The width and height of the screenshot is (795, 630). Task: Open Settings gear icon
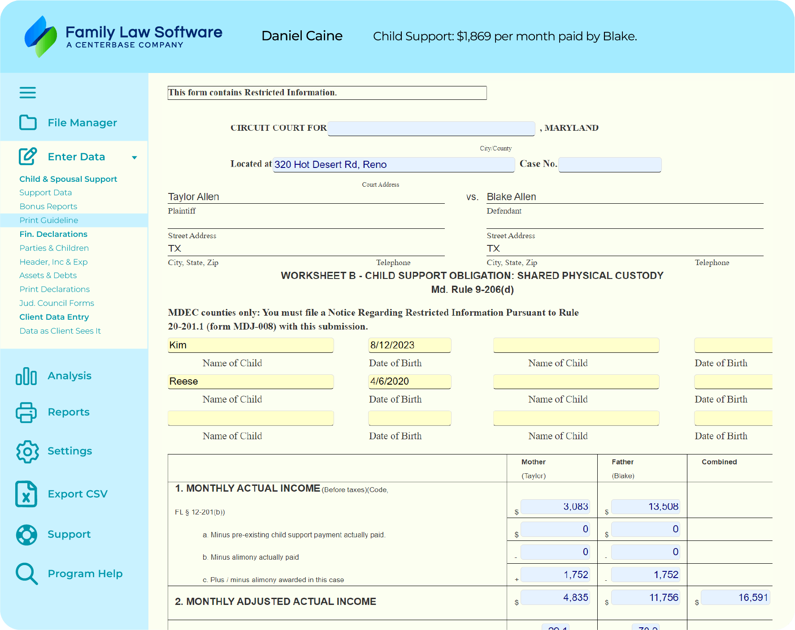pyautogui.click(x=27, y=451)
